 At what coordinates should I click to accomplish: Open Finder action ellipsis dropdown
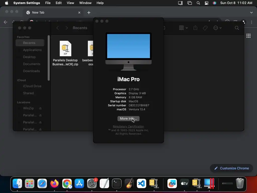coord(218,28)
